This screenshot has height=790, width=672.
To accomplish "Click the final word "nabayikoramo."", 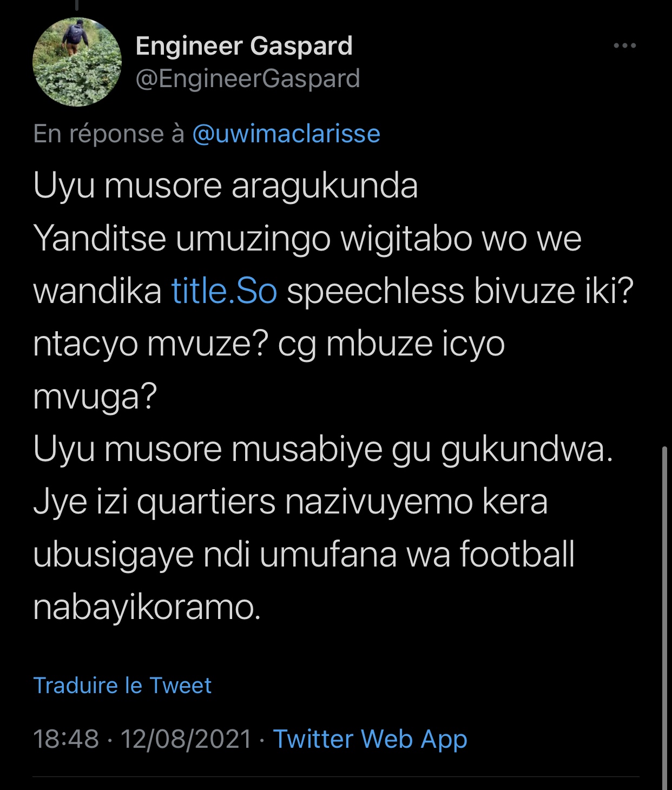I will [x=147, y=608].
